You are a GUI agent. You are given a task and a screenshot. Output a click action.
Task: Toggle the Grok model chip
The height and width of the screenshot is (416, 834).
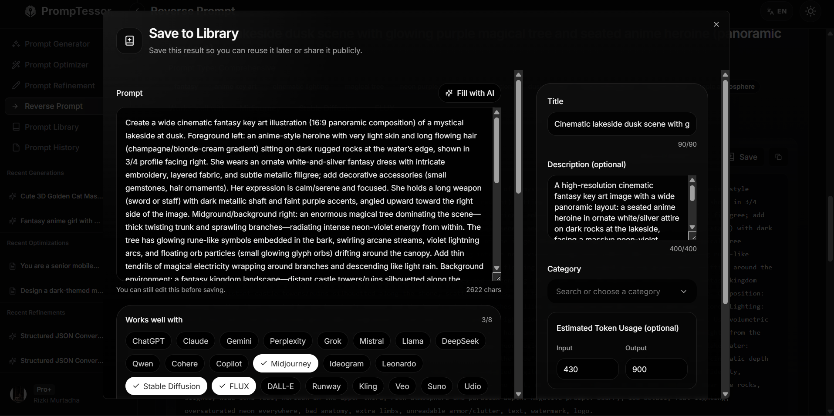pyautogui.click(x=333, y=341)
